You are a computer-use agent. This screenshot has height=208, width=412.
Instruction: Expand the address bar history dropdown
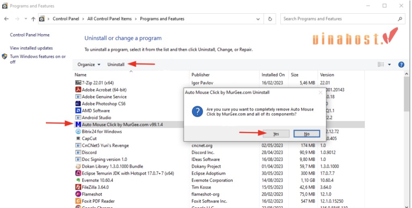point(258,19)
